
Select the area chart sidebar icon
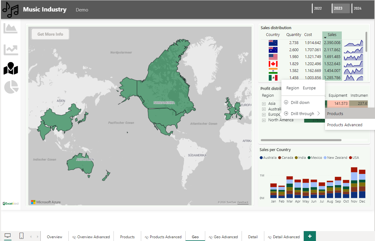coord(11,28)
